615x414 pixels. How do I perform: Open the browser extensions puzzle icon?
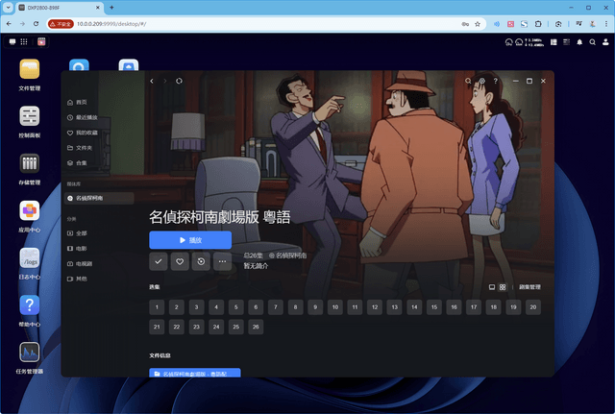pos(538,24)
